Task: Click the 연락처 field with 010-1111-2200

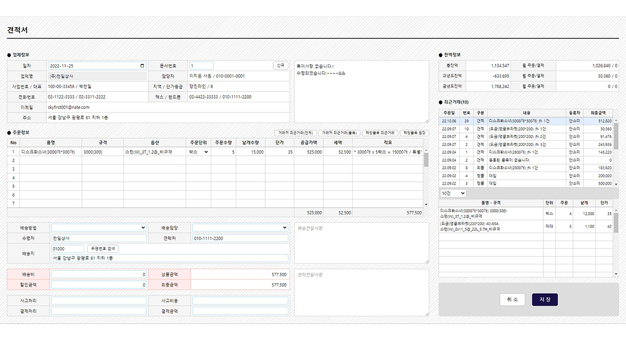Action: click(240, 238)
